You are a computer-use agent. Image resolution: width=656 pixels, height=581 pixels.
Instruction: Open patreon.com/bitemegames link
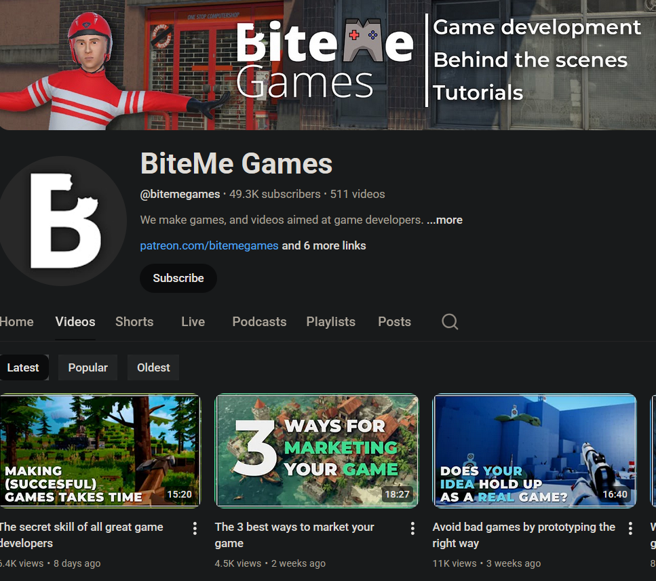(209, 246)
